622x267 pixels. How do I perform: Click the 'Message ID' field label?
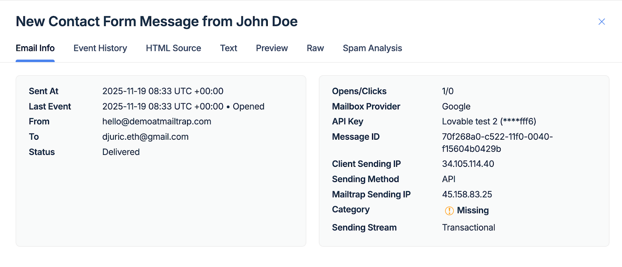tap(356, 137)
